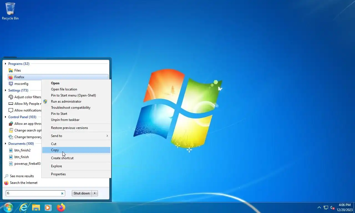Image resolution: width=355 pixels, height=213 pixels.
Task: Click the msconfig icon in results
Action: pyautogui.click(x=11, y=84)
